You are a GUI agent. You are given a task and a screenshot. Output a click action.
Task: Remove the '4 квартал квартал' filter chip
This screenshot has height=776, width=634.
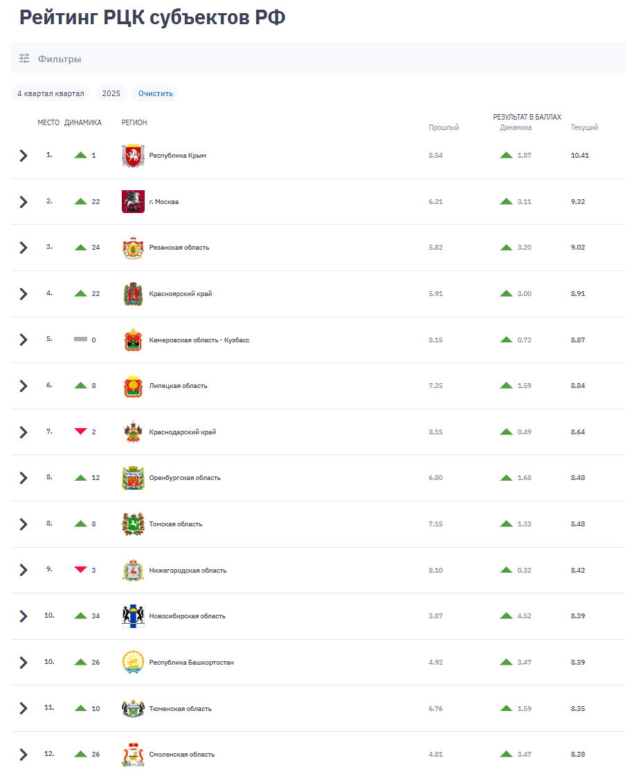[x=51, y=93]
